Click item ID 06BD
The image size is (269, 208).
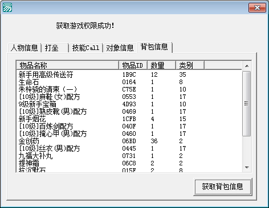coord(129,141)
